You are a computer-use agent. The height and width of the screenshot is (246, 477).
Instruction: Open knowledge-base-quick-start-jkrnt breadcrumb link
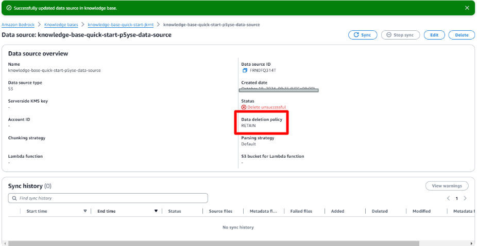point(121,25)
